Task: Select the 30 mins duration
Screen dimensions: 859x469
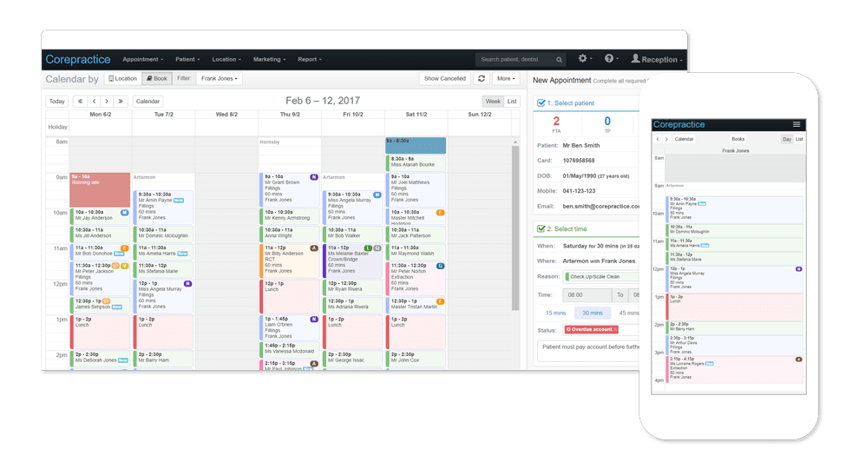Action: click(593, 313)
